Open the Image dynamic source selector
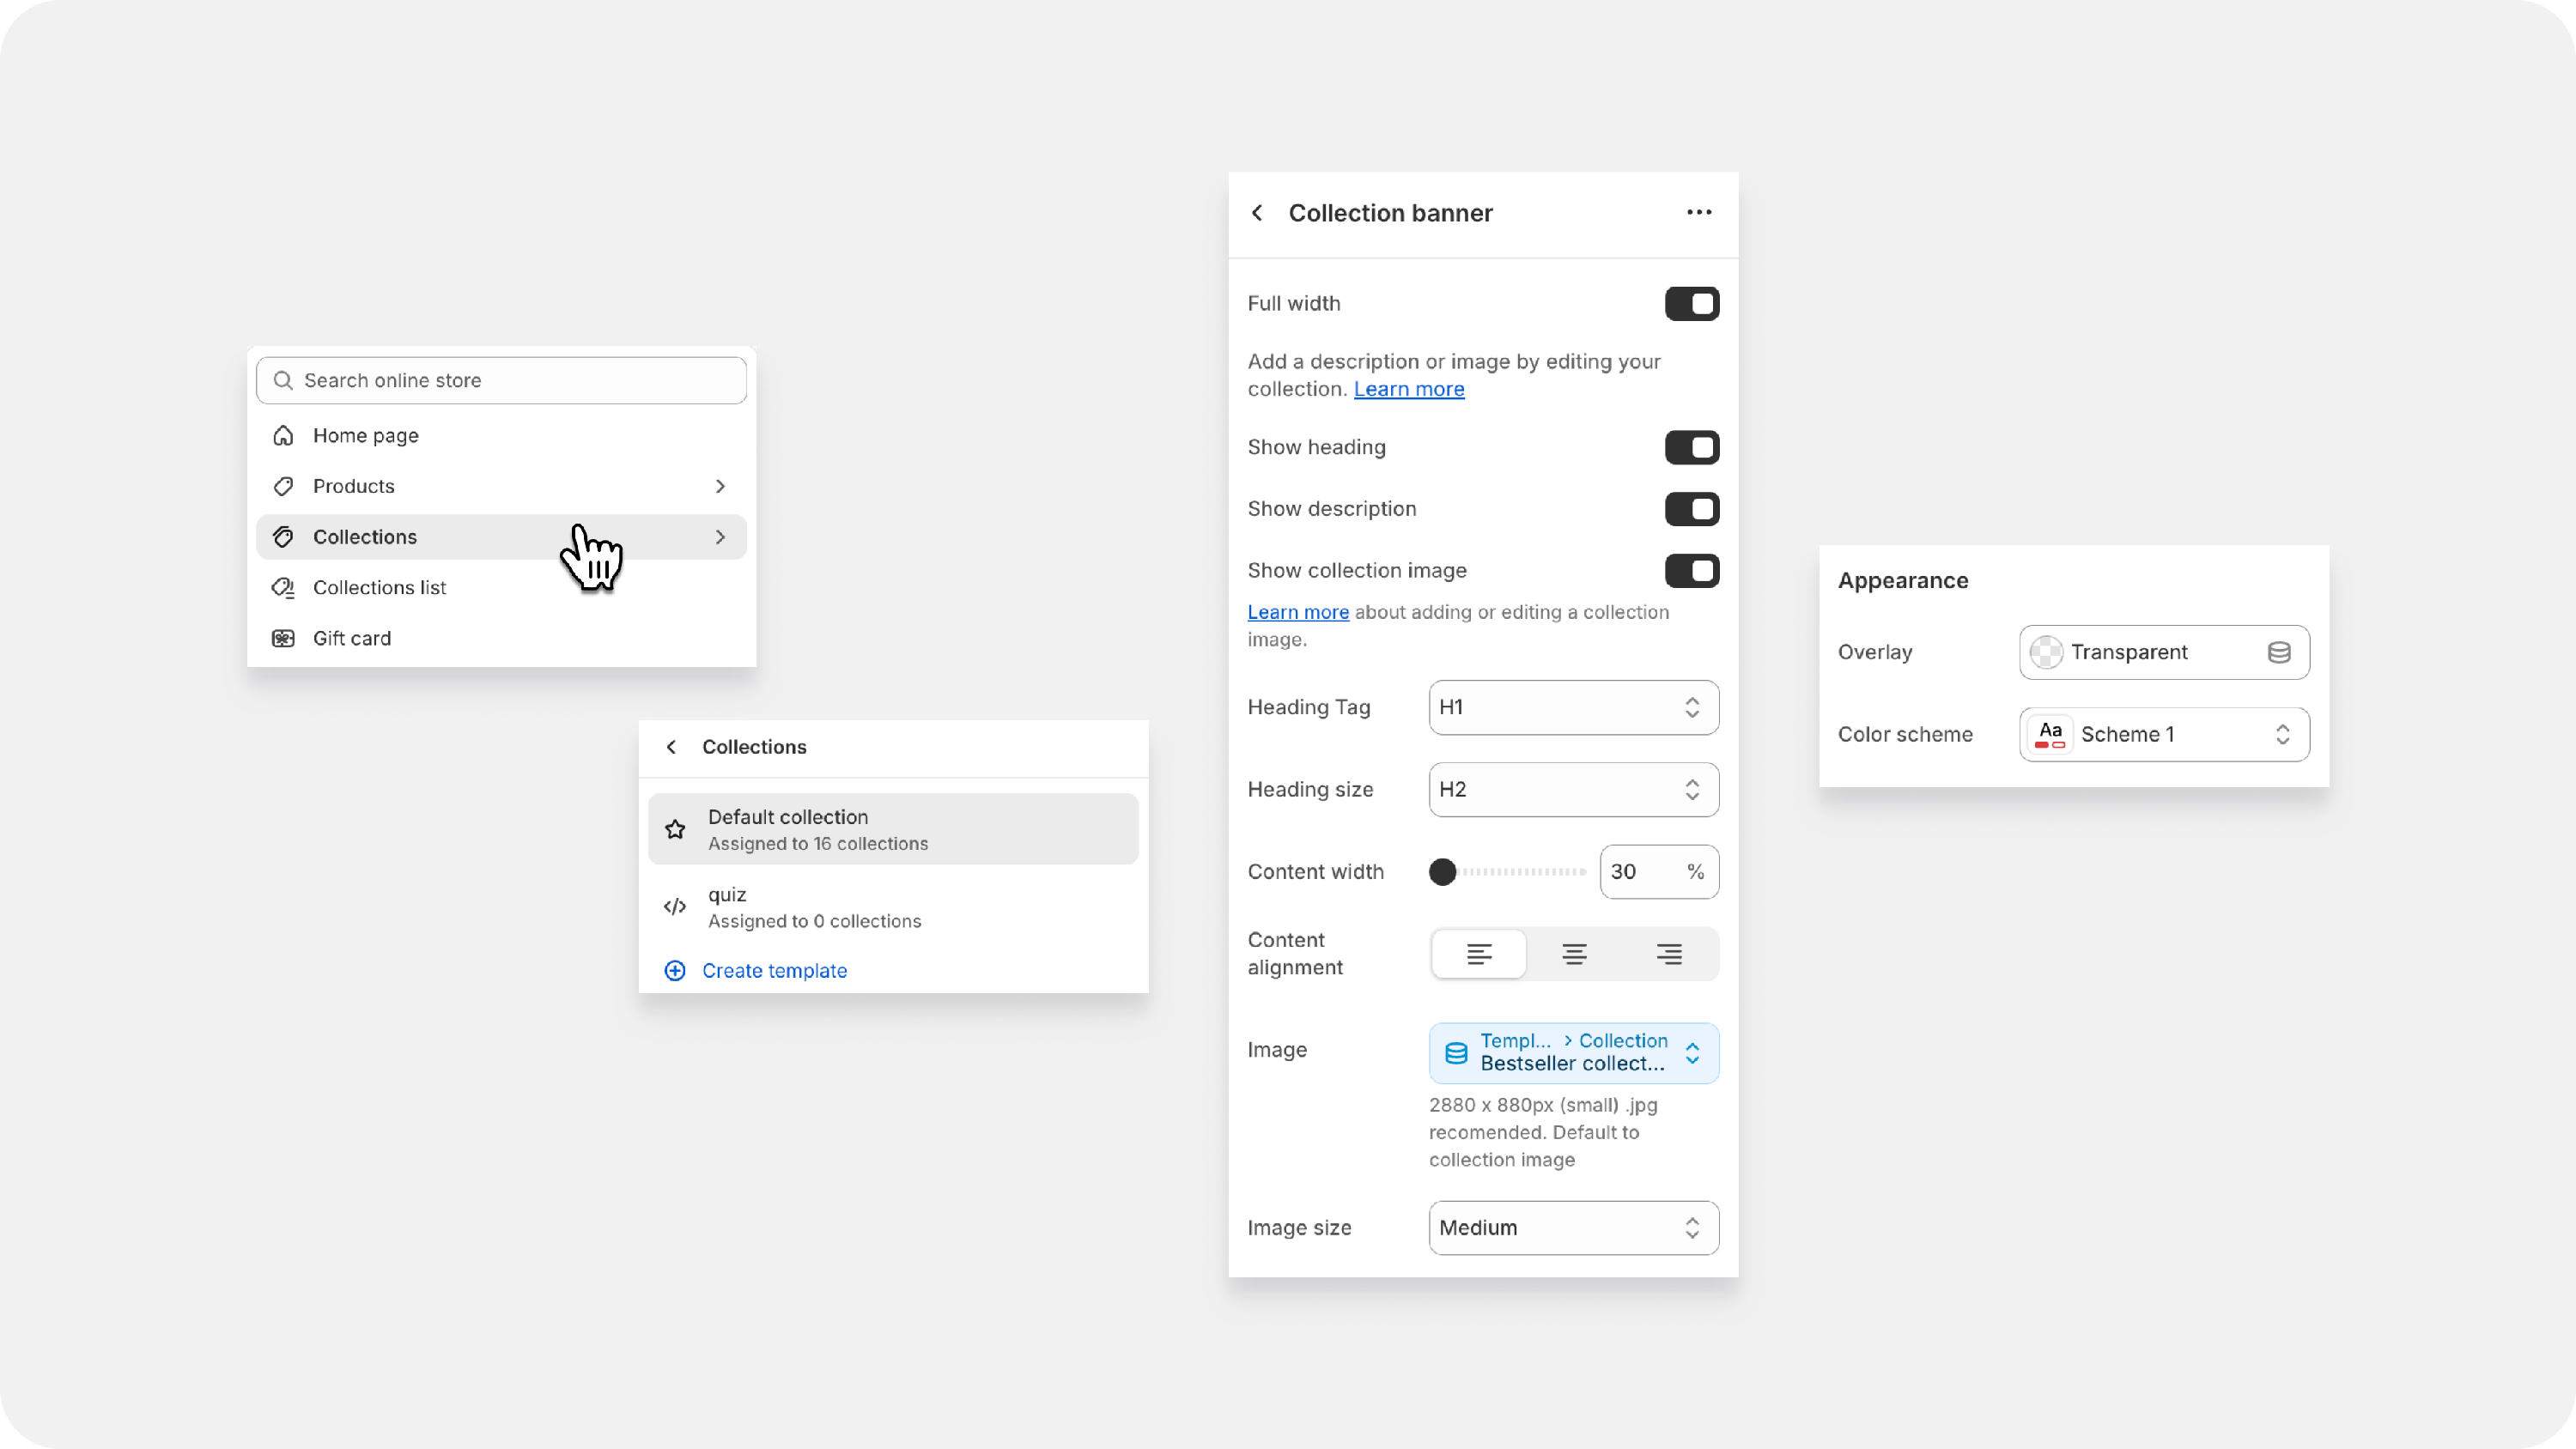Image resolution: width=2576 pixels, height=1449 pixels. point(1574,1053)
